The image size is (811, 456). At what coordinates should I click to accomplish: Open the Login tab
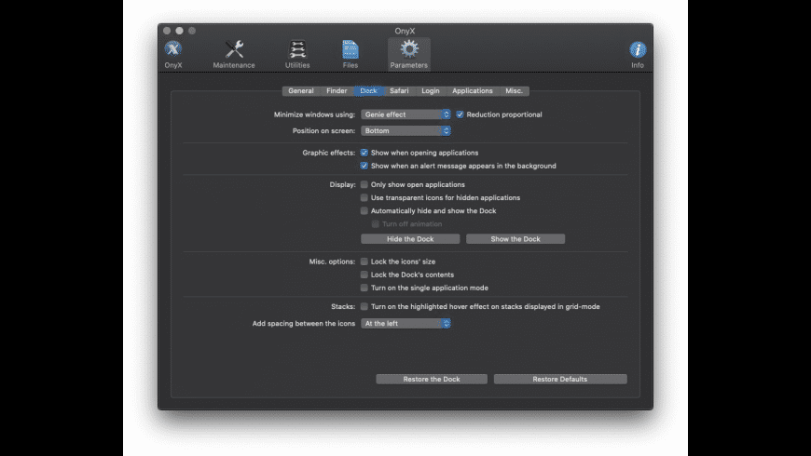tap(431, 91)
